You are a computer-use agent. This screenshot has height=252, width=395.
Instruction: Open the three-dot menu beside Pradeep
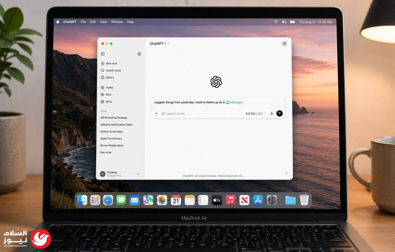pyautogui.click(x=139, y=174)
